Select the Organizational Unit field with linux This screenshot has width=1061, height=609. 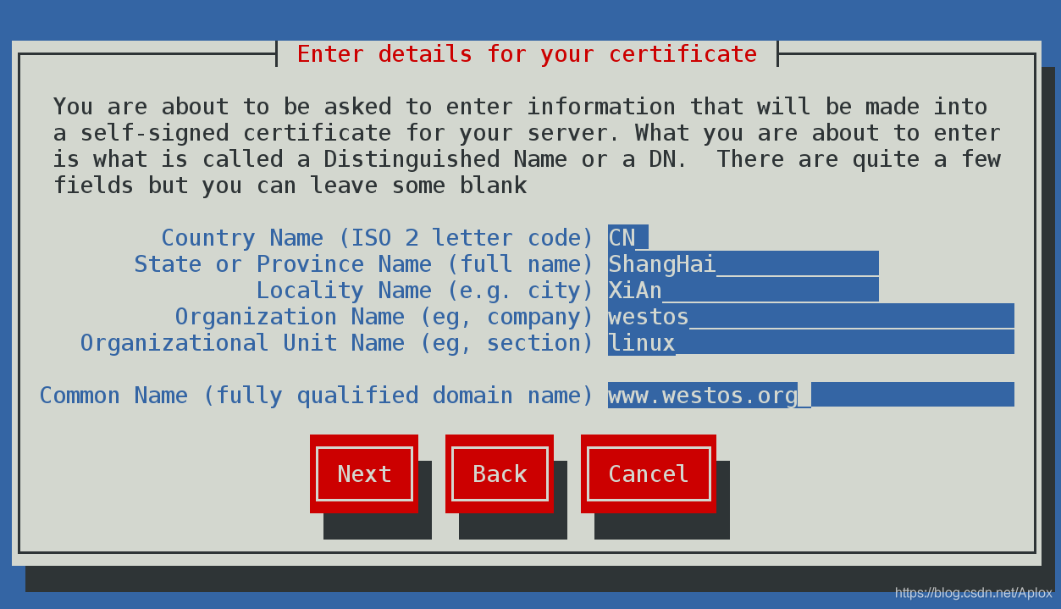[x=811, y=342]
